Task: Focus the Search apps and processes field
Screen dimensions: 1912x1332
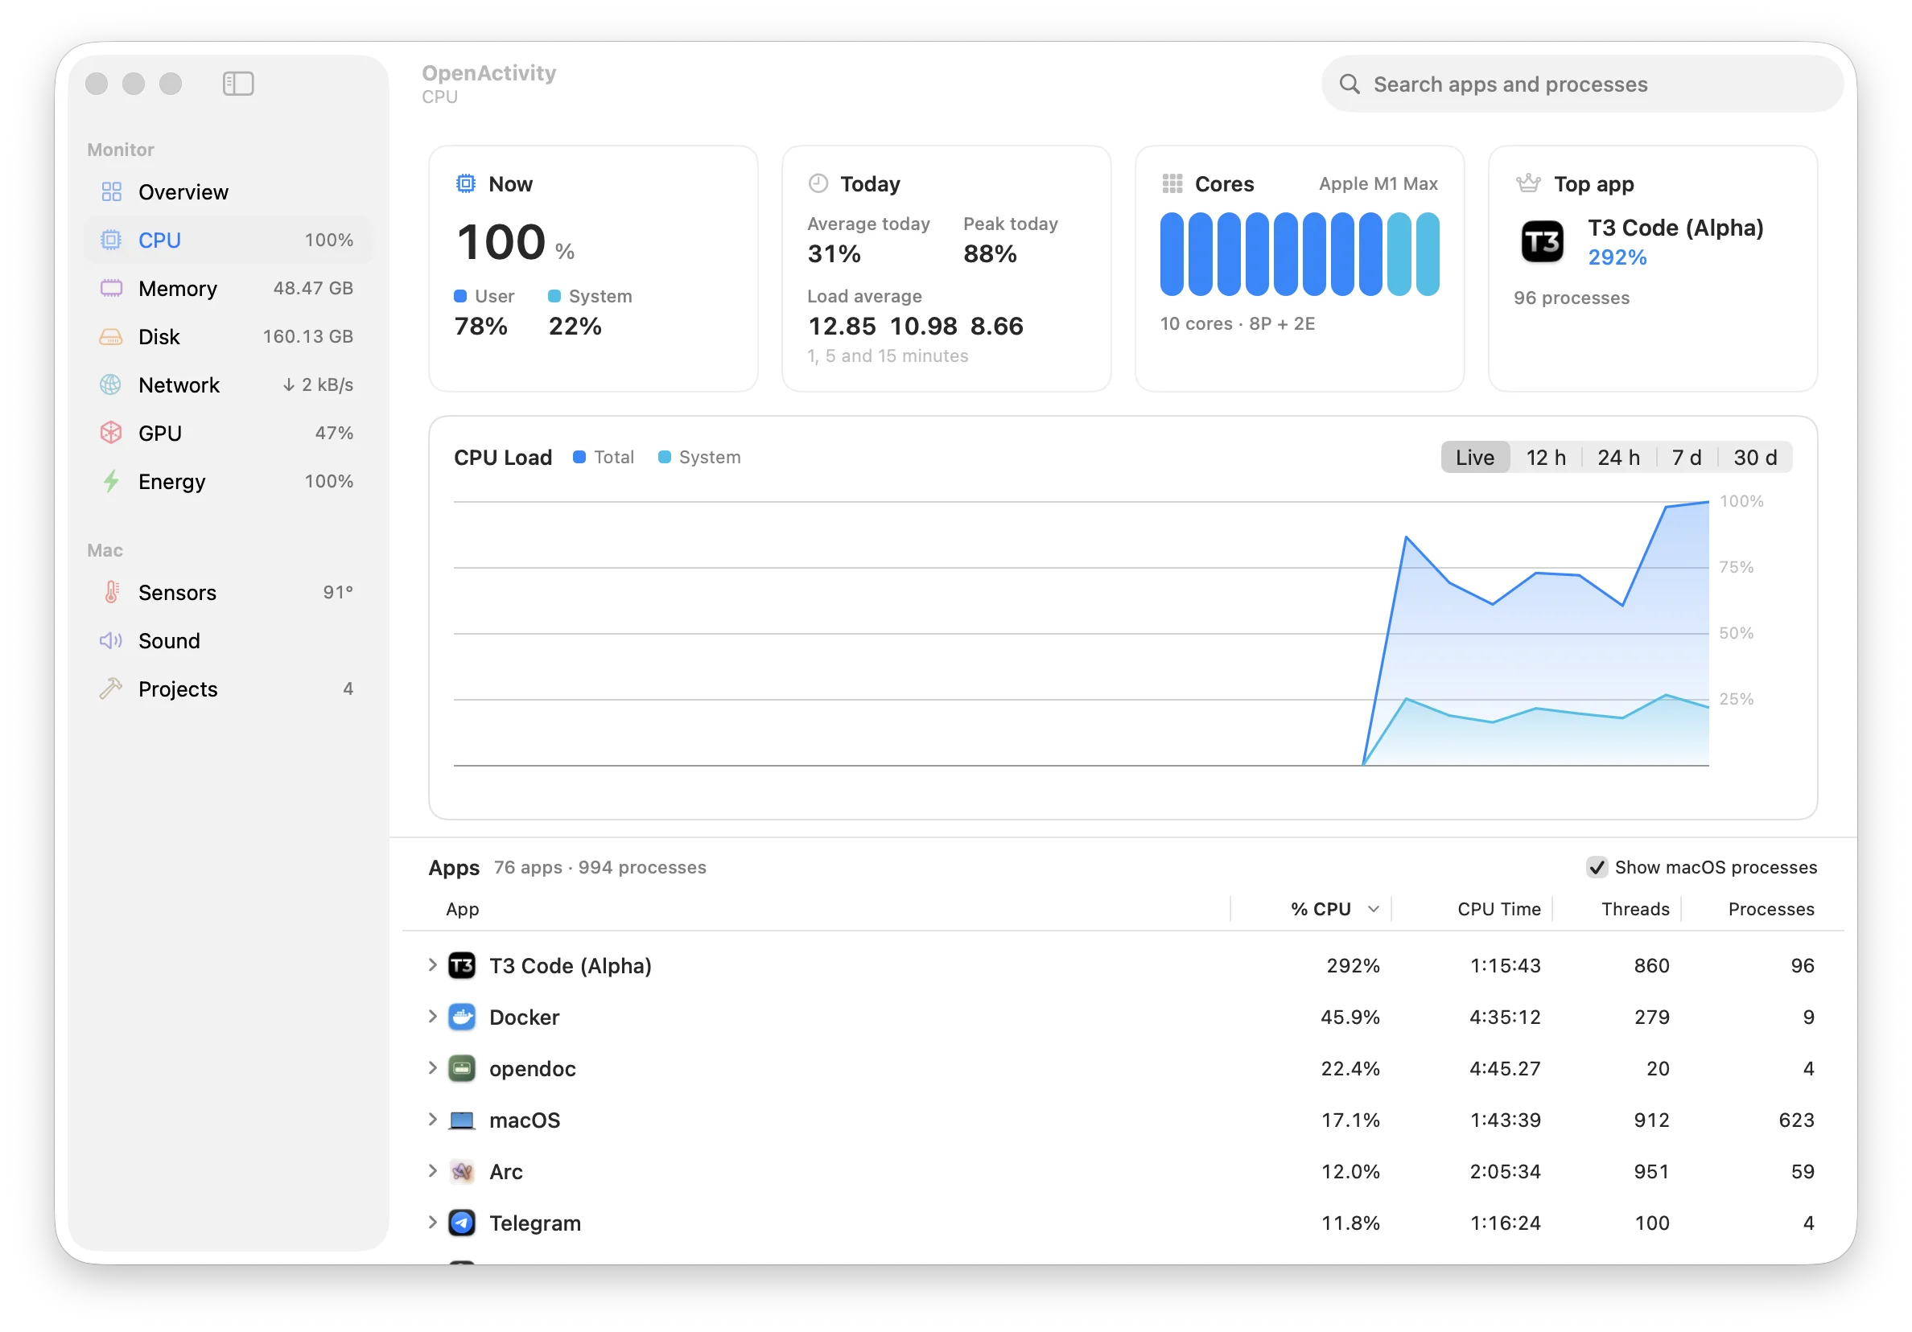Action: (x=1581, y=84)
